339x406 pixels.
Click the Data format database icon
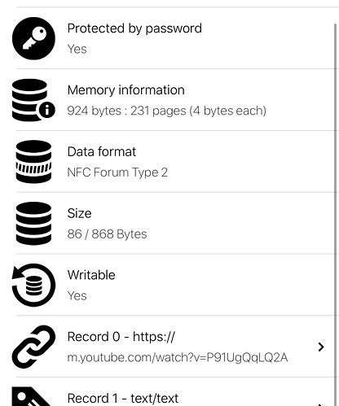(x=33, y=162)
